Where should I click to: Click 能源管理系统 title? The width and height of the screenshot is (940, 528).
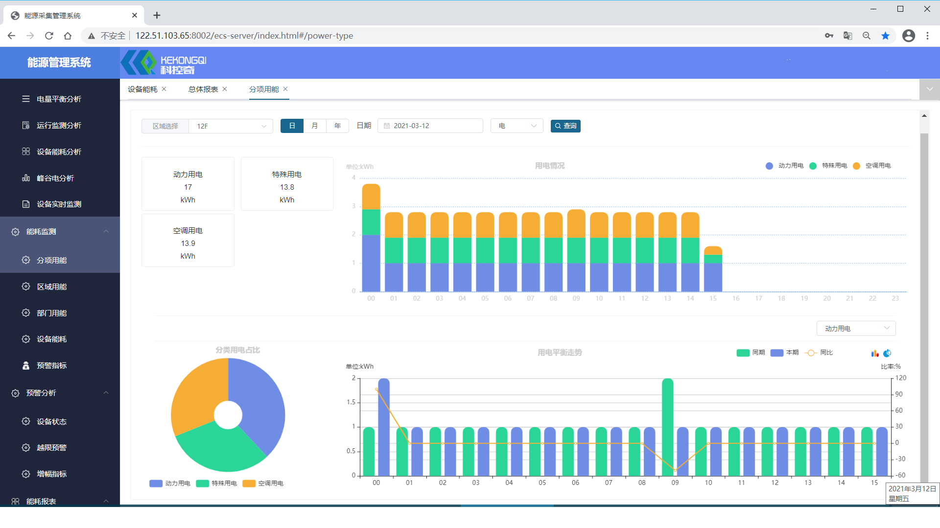[x=59, y=63]
